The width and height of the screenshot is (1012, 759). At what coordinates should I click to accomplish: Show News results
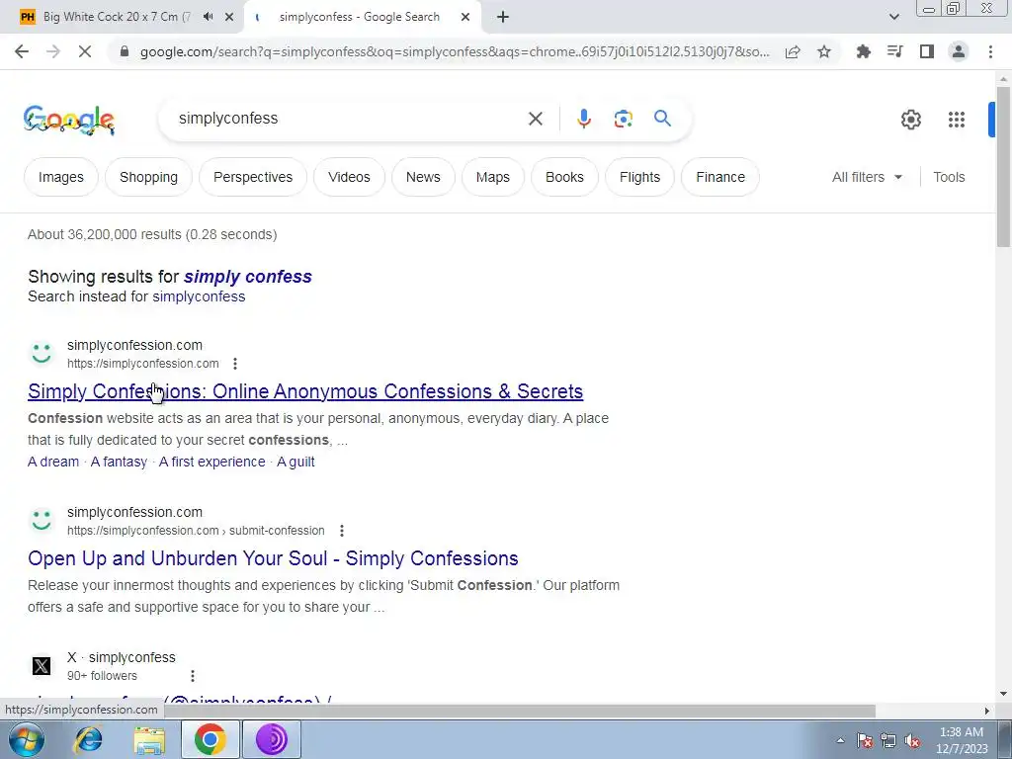tap(423, 177)
